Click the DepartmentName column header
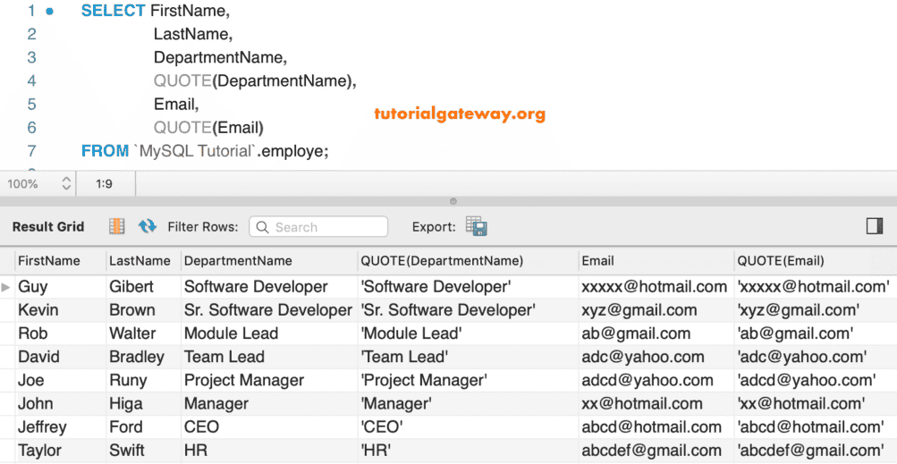The width and height of the screenshot is (897, 464). point(238,261)
